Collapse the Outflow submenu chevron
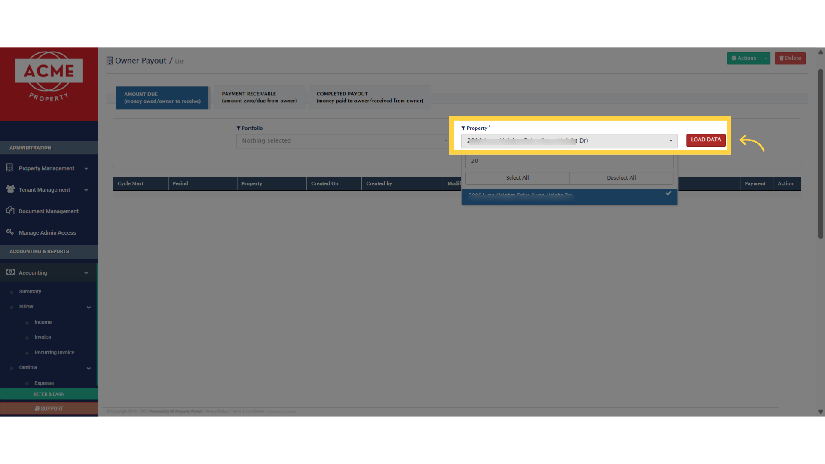This screenshot has height=464, width=825. tap(89, 368)
